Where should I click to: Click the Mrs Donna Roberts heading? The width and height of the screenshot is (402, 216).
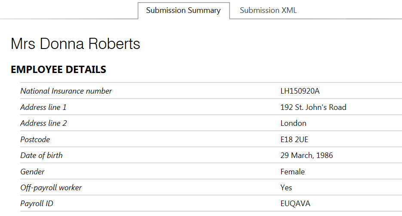click(x=76, y=44)
